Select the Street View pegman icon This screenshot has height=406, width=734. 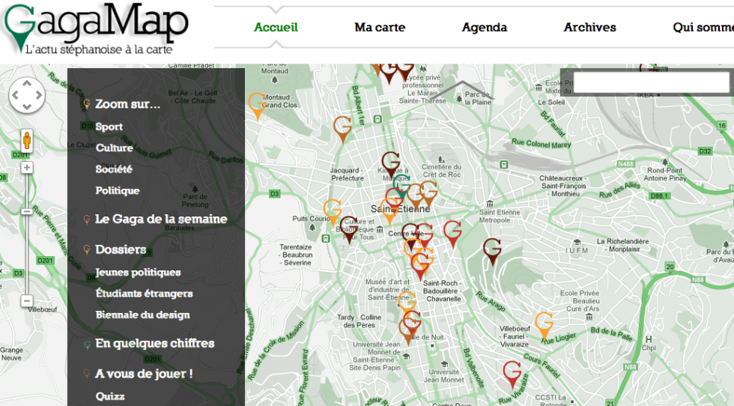pyautogui.click(x=27, y=141)
